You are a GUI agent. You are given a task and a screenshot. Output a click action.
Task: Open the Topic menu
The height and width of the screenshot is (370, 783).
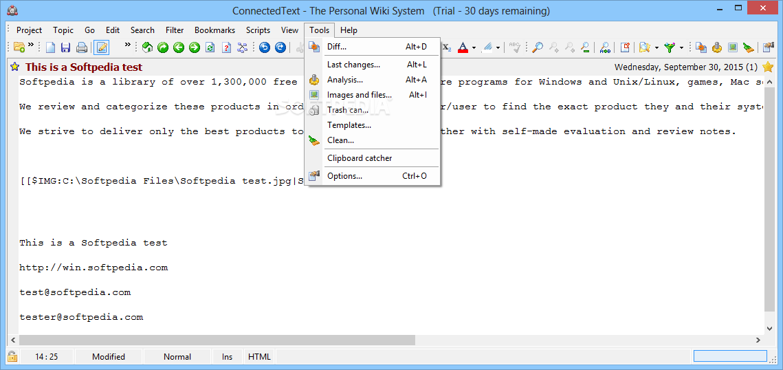click(x=63, y=30)
